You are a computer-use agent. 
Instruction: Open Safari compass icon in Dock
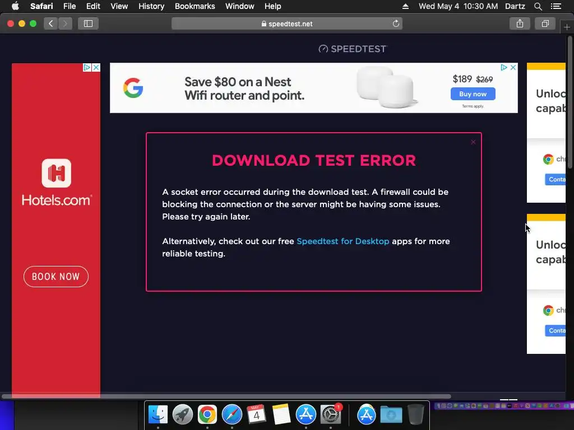point(232,415)
